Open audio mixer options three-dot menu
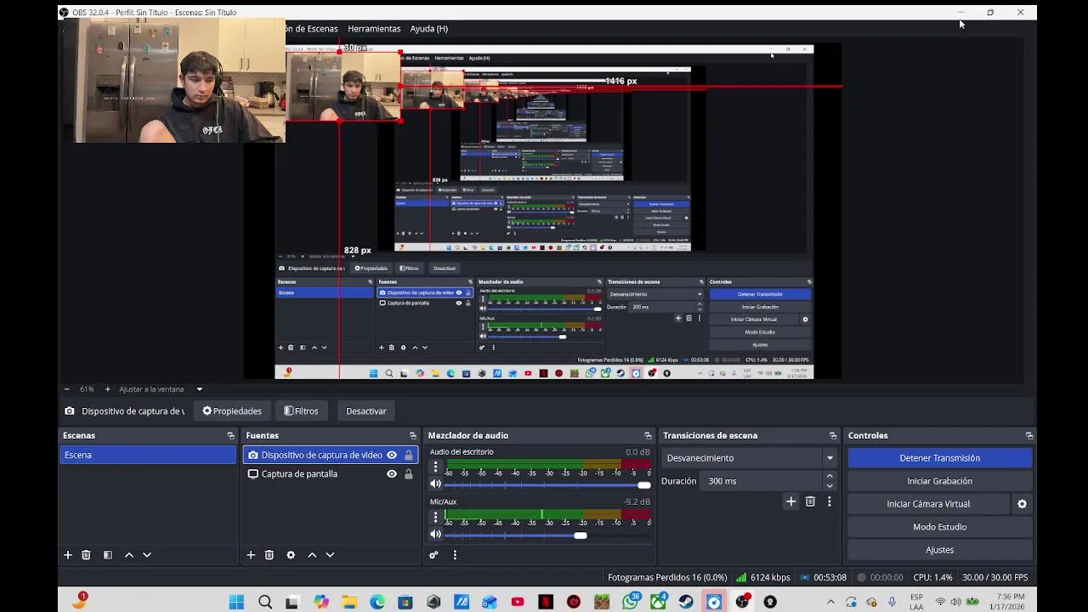This screenshot has height=612, width=1088. [455, 555]
